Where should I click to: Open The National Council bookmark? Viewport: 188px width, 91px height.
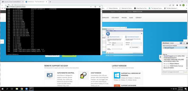156,8
